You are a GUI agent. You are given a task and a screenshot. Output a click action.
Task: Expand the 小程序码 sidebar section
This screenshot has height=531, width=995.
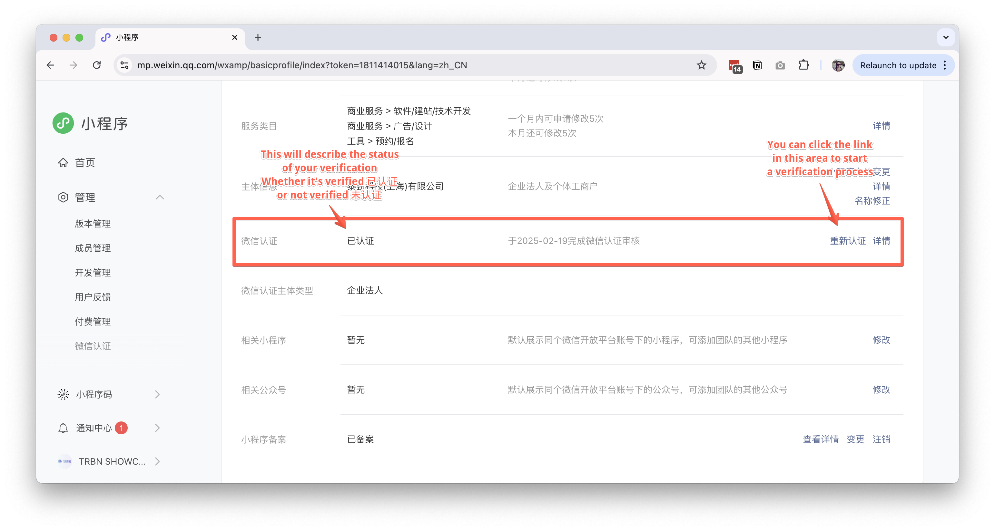[157, 394]
